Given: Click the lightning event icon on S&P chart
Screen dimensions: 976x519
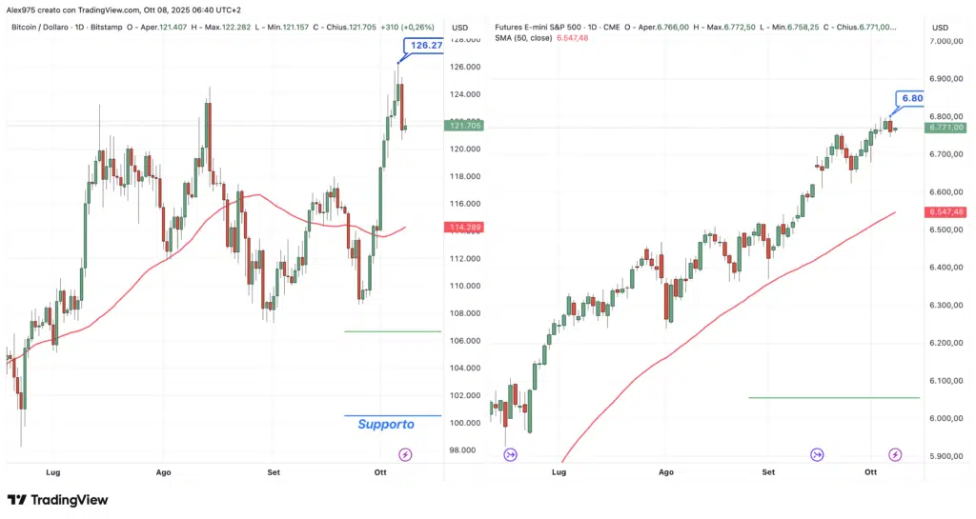Looking at the screenshot, I should point(895,454).
